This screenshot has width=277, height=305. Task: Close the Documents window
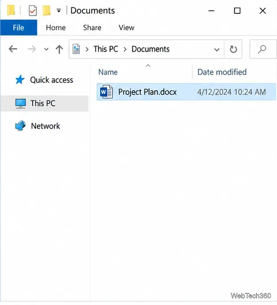tap(263, 11)
